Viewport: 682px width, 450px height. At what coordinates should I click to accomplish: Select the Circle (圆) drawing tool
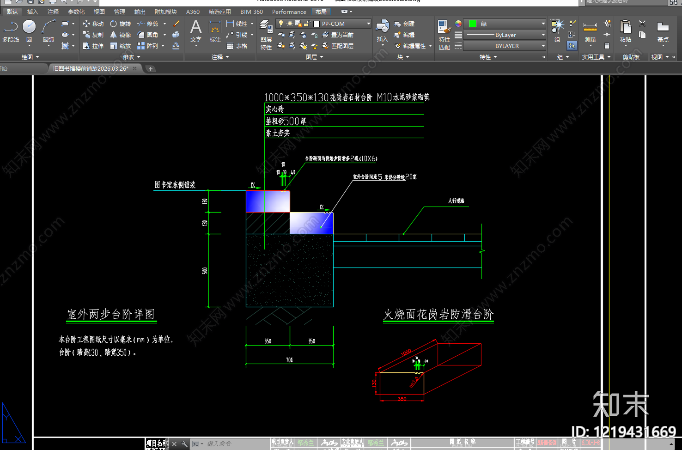coord(29,31)
